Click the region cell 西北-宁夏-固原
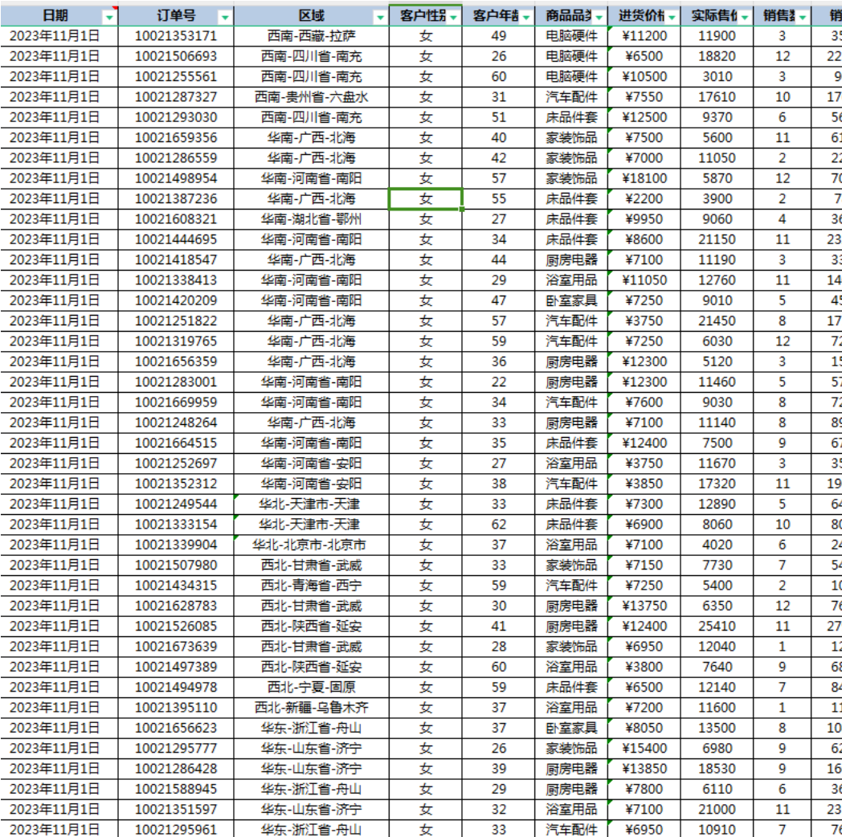 coord(312,688)
